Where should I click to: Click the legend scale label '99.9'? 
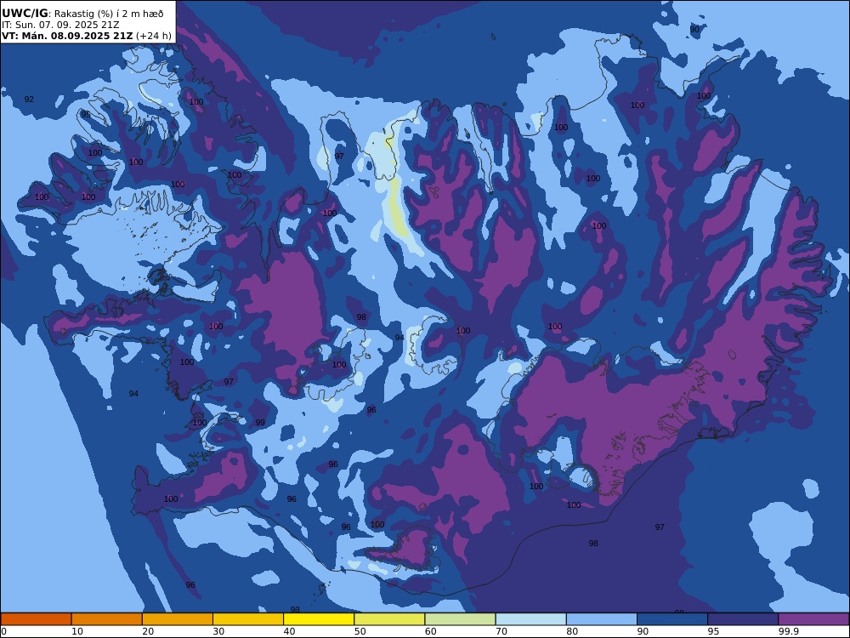coord(788,631)
